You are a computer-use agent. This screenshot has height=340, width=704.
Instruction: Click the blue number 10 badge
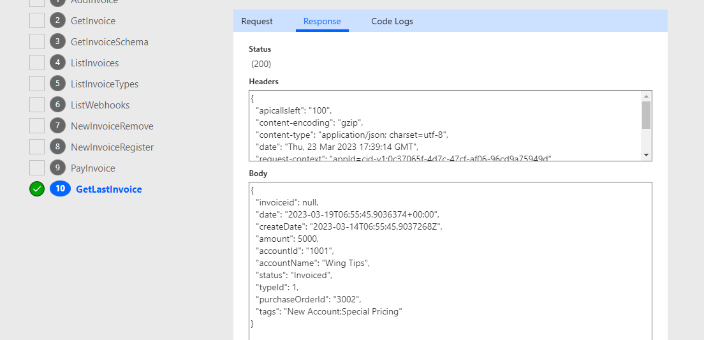(60, 189)
